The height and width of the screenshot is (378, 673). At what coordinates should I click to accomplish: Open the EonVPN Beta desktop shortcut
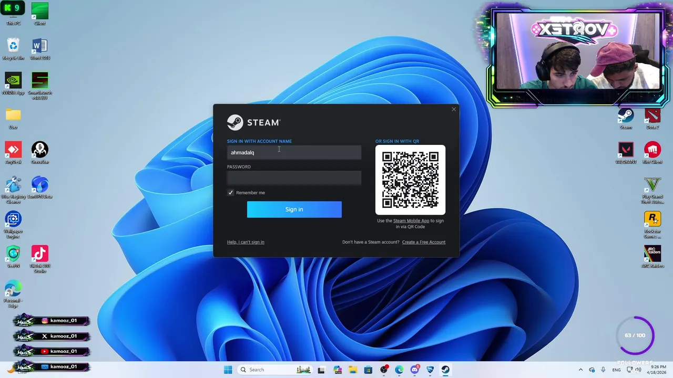click(x=39, y=187)
